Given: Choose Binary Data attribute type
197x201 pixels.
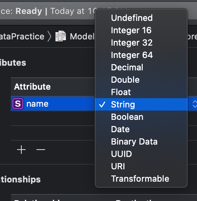Looking at the screenshot, I should tap(141, 141).
